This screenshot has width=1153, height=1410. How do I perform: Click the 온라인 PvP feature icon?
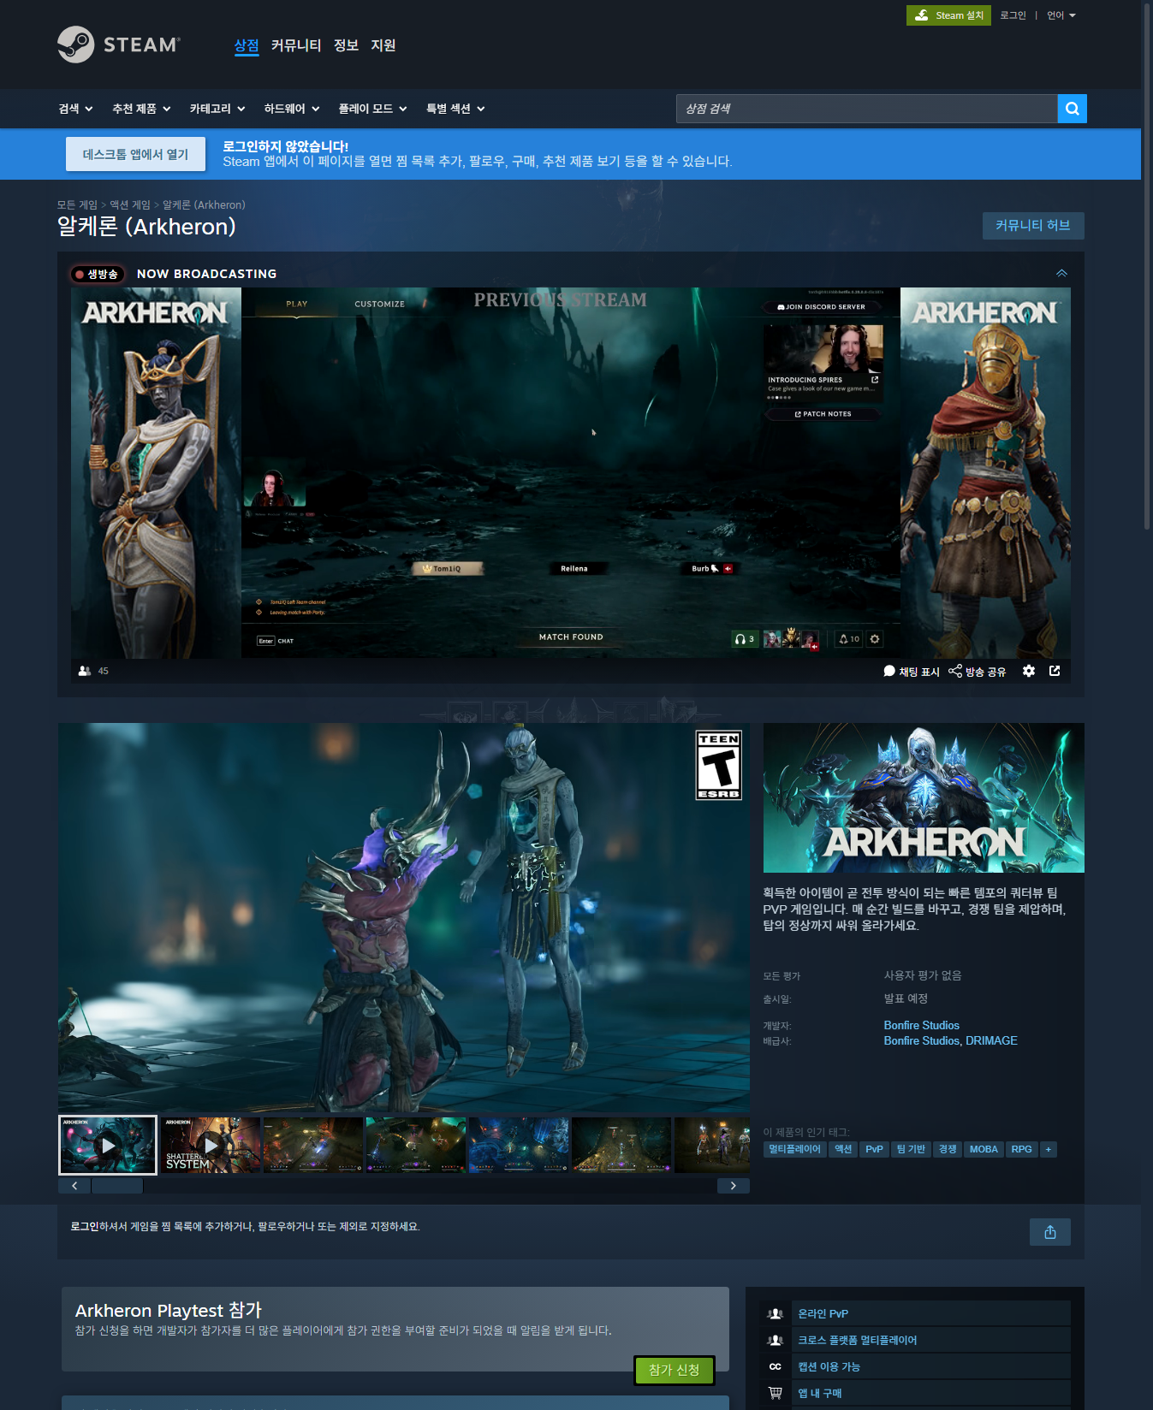pyautogui.click(x=776, y=1313)
